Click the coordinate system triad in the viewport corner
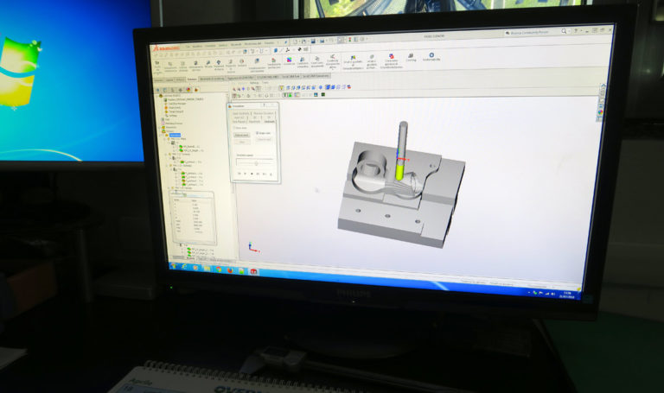Screen dimensions: 664x393 pyautogui.click(x=252, y=247)
